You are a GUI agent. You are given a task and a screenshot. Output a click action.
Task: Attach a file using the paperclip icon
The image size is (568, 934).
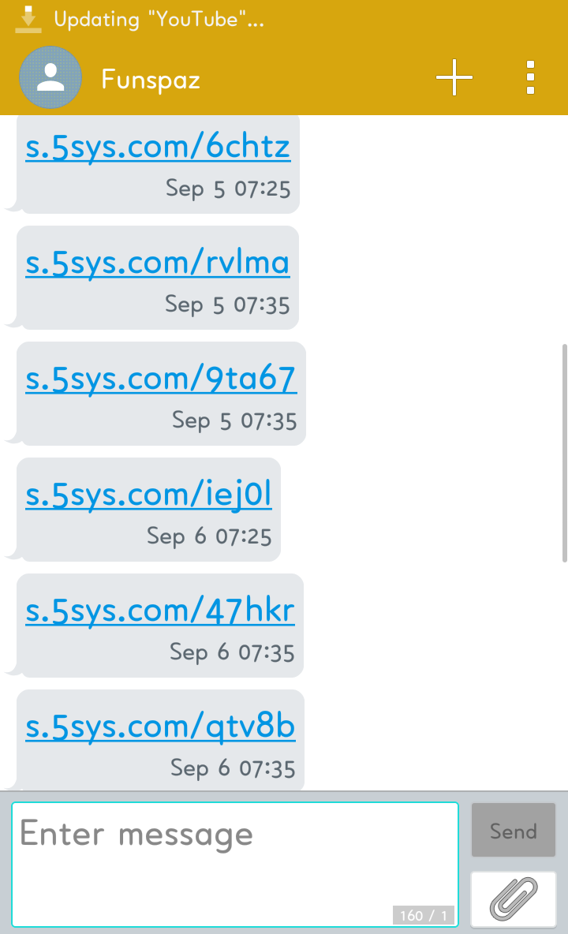(x=514, y=899)
